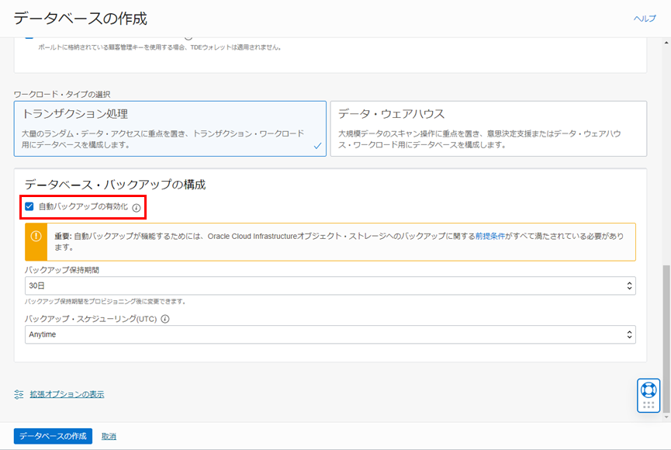Select the データ・ウェアハウス workload card

tap(487, 129)
